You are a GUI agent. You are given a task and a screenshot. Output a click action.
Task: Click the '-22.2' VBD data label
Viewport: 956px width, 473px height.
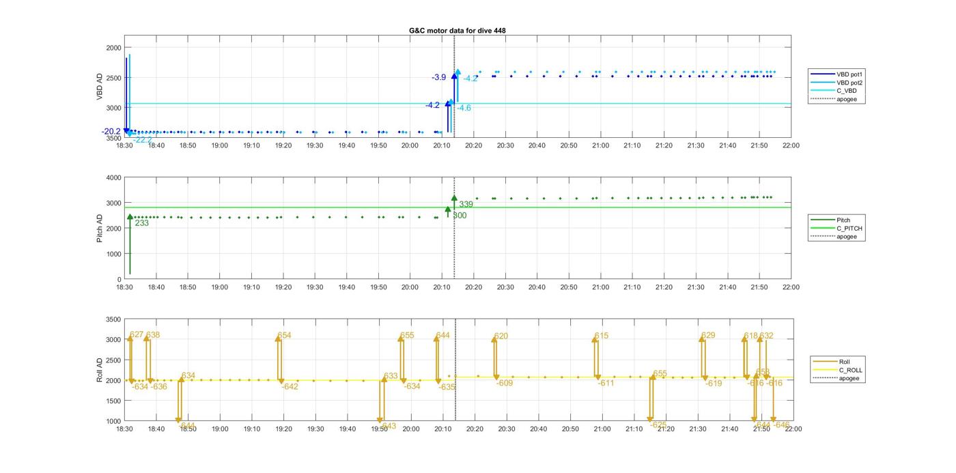tap(143, 140)
